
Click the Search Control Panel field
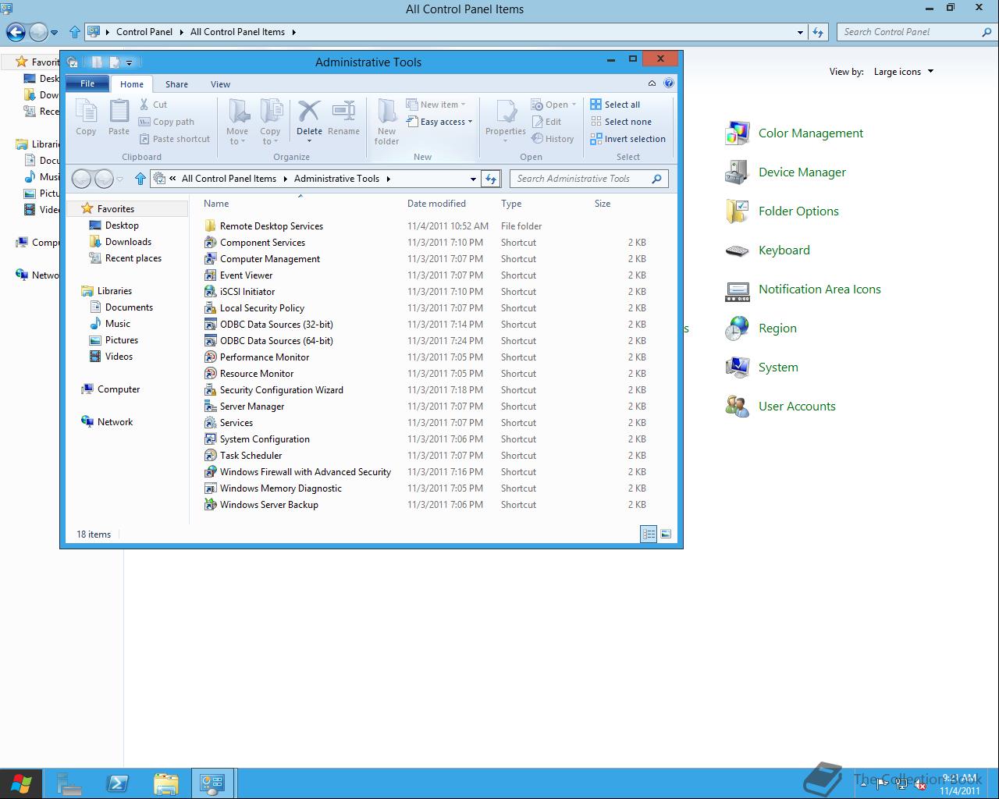(x=917, y=32)
